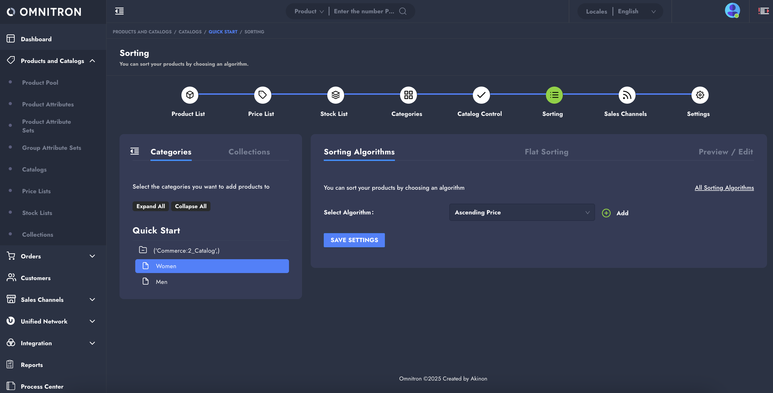Go to the Categories grid icon step

point(409,95)
